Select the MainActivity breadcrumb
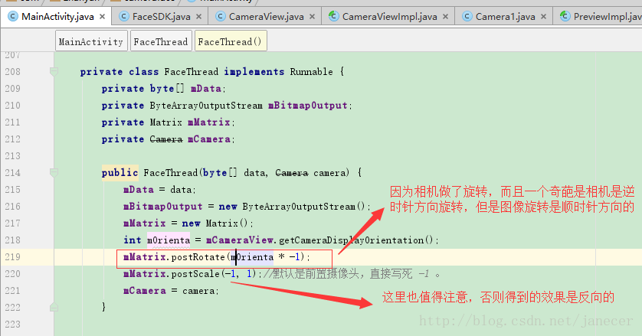This screenshot has height=336, width=642. [91, 41]
